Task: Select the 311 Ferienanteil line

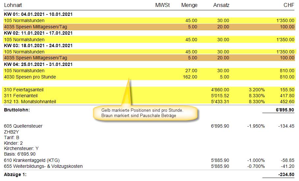Action: click(22, 96)
